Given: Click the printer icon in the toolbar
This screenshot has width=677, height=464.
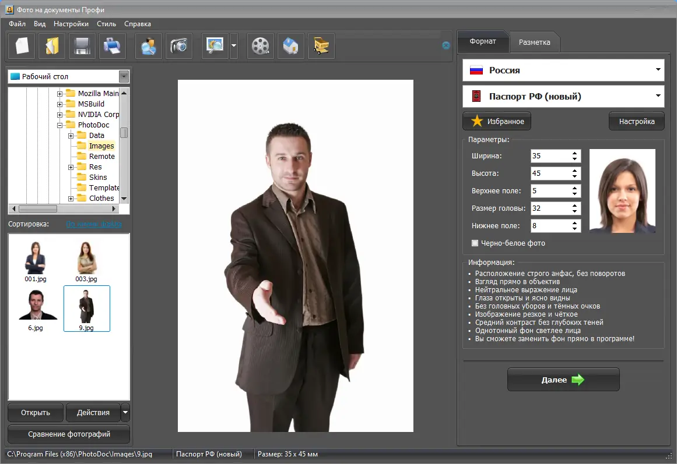Looking at the screenshot, I should click(x=113, y=46).
